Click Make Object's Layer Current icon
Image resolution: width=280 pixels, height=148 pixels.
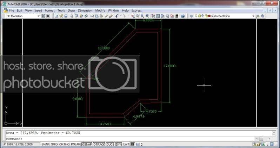click(258, 16)
